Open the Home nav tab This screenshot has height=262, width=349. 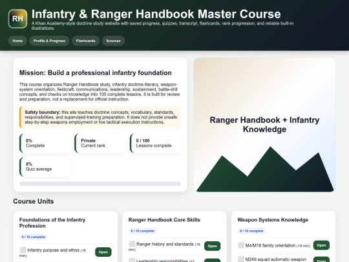pyautogui.click(x=17, y=41)
